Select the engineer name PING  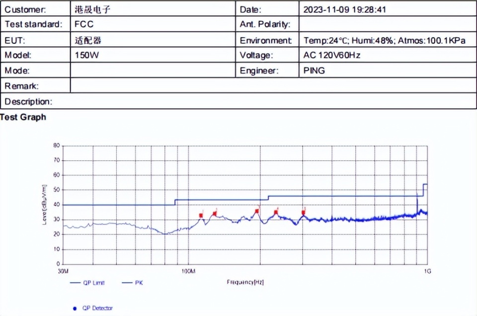coord(314,70)
